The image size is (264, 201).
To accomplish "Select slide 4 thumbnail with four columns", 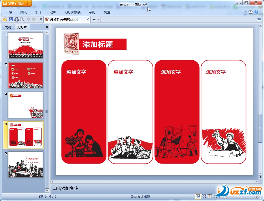I will (x=26, y=135).
